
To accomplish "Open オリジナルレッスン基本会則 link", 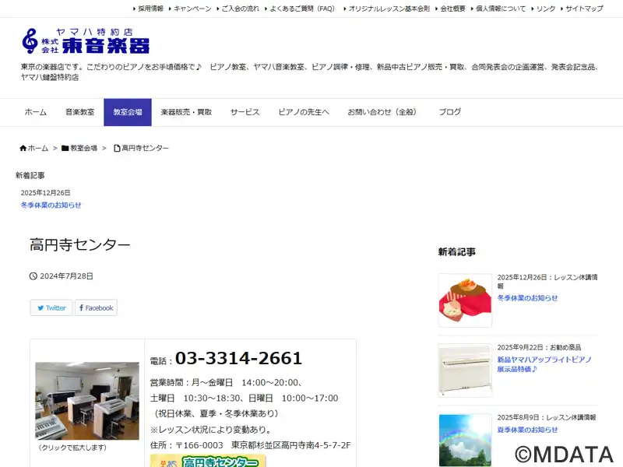I will (389, 9).
